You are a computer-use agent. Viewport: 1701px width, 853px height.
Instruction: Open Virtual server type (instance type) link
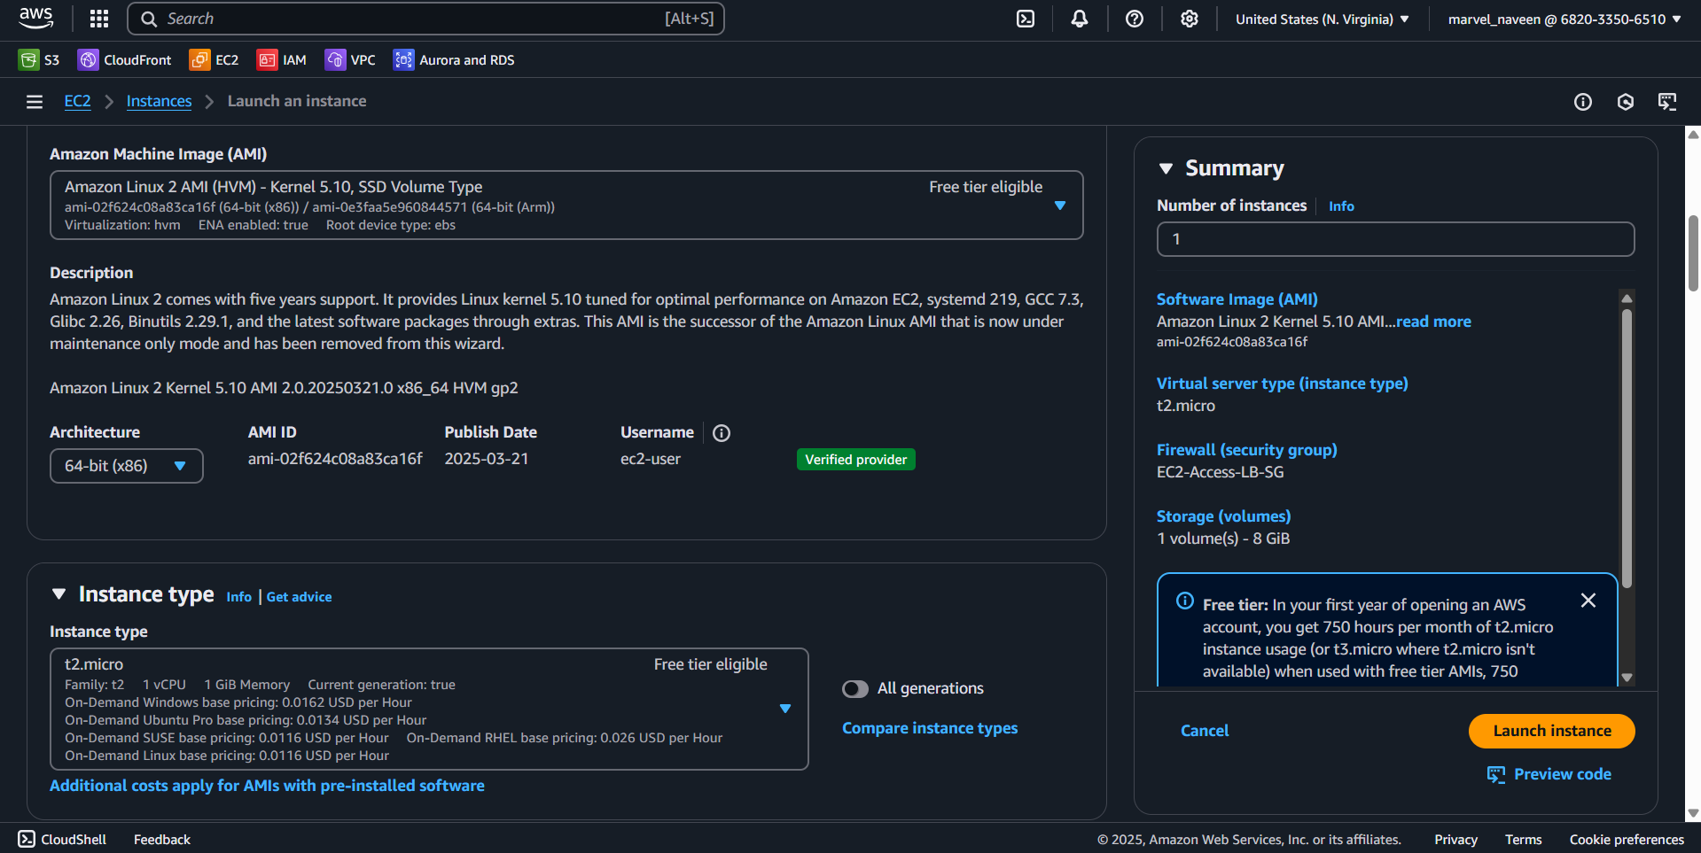(x=1282, y=384)
